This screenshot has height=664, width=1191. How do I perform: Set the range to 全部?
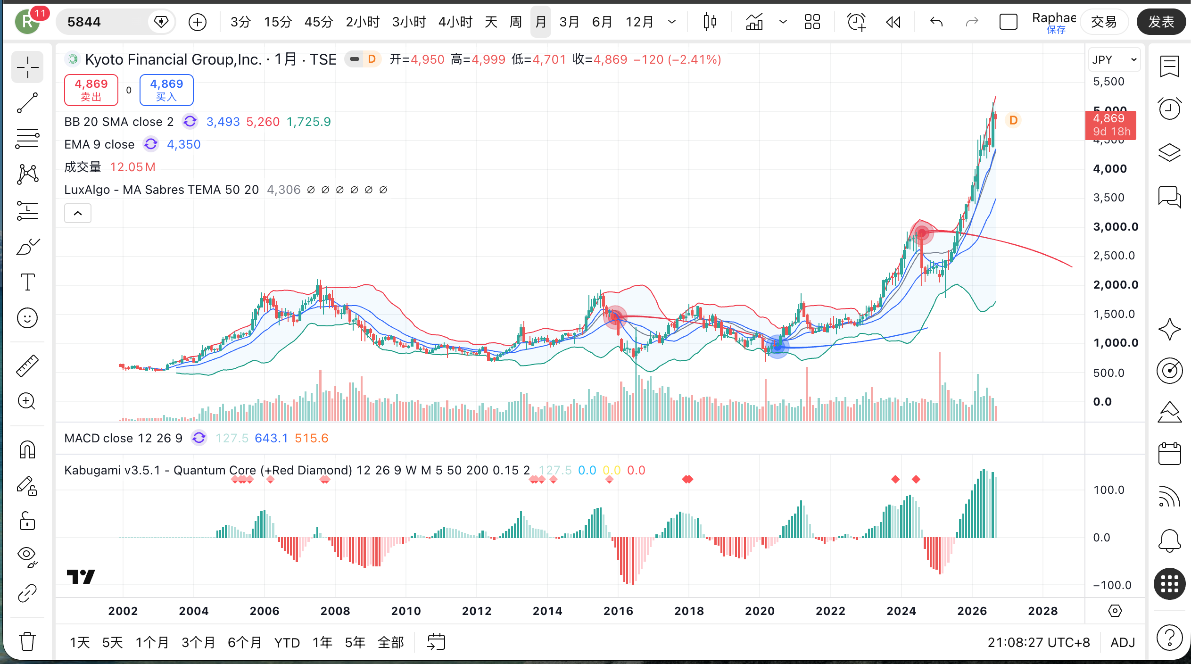point(391,642)
